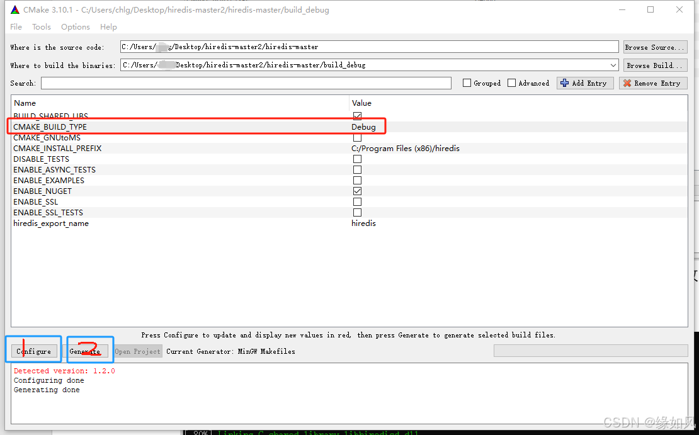Open the Help menu
This screenshot has height=435, width=699.
click(x=108, y=26)
